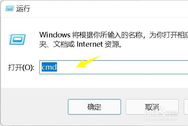Click the highlighted cmd text
Image resolution: width=188 pixels, height=126 pixels.
coord(49,67)
